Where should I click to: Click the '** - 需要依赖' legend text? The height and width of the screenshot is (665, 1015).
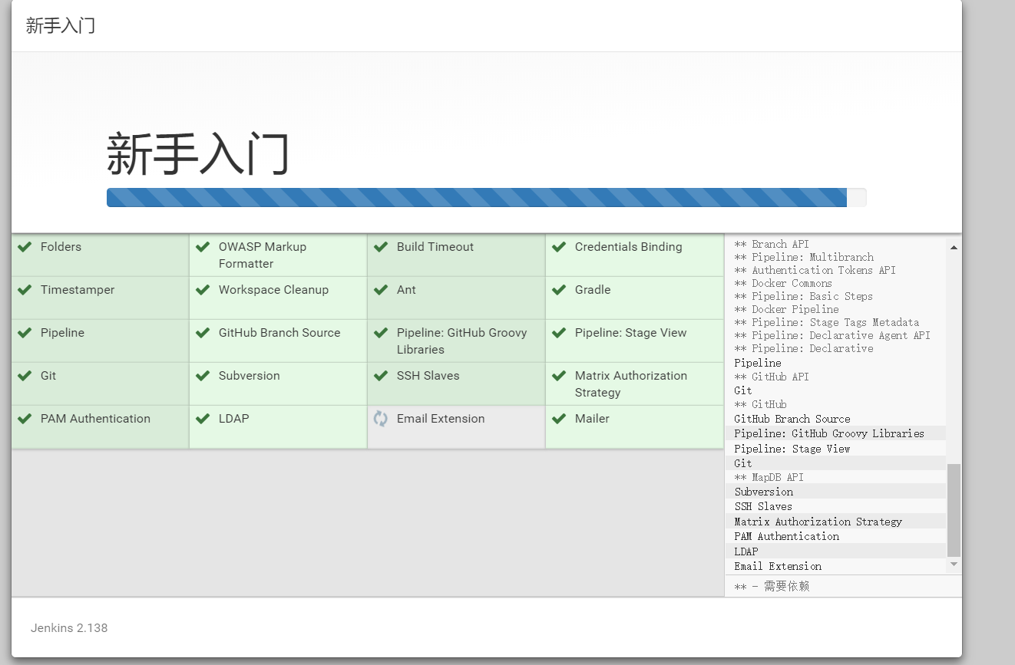pos(772,586)
